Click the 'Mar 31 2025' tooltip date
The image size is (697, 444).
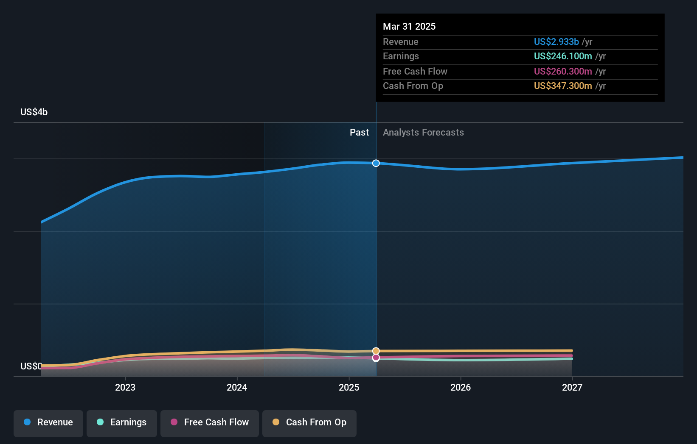point(409,26)
